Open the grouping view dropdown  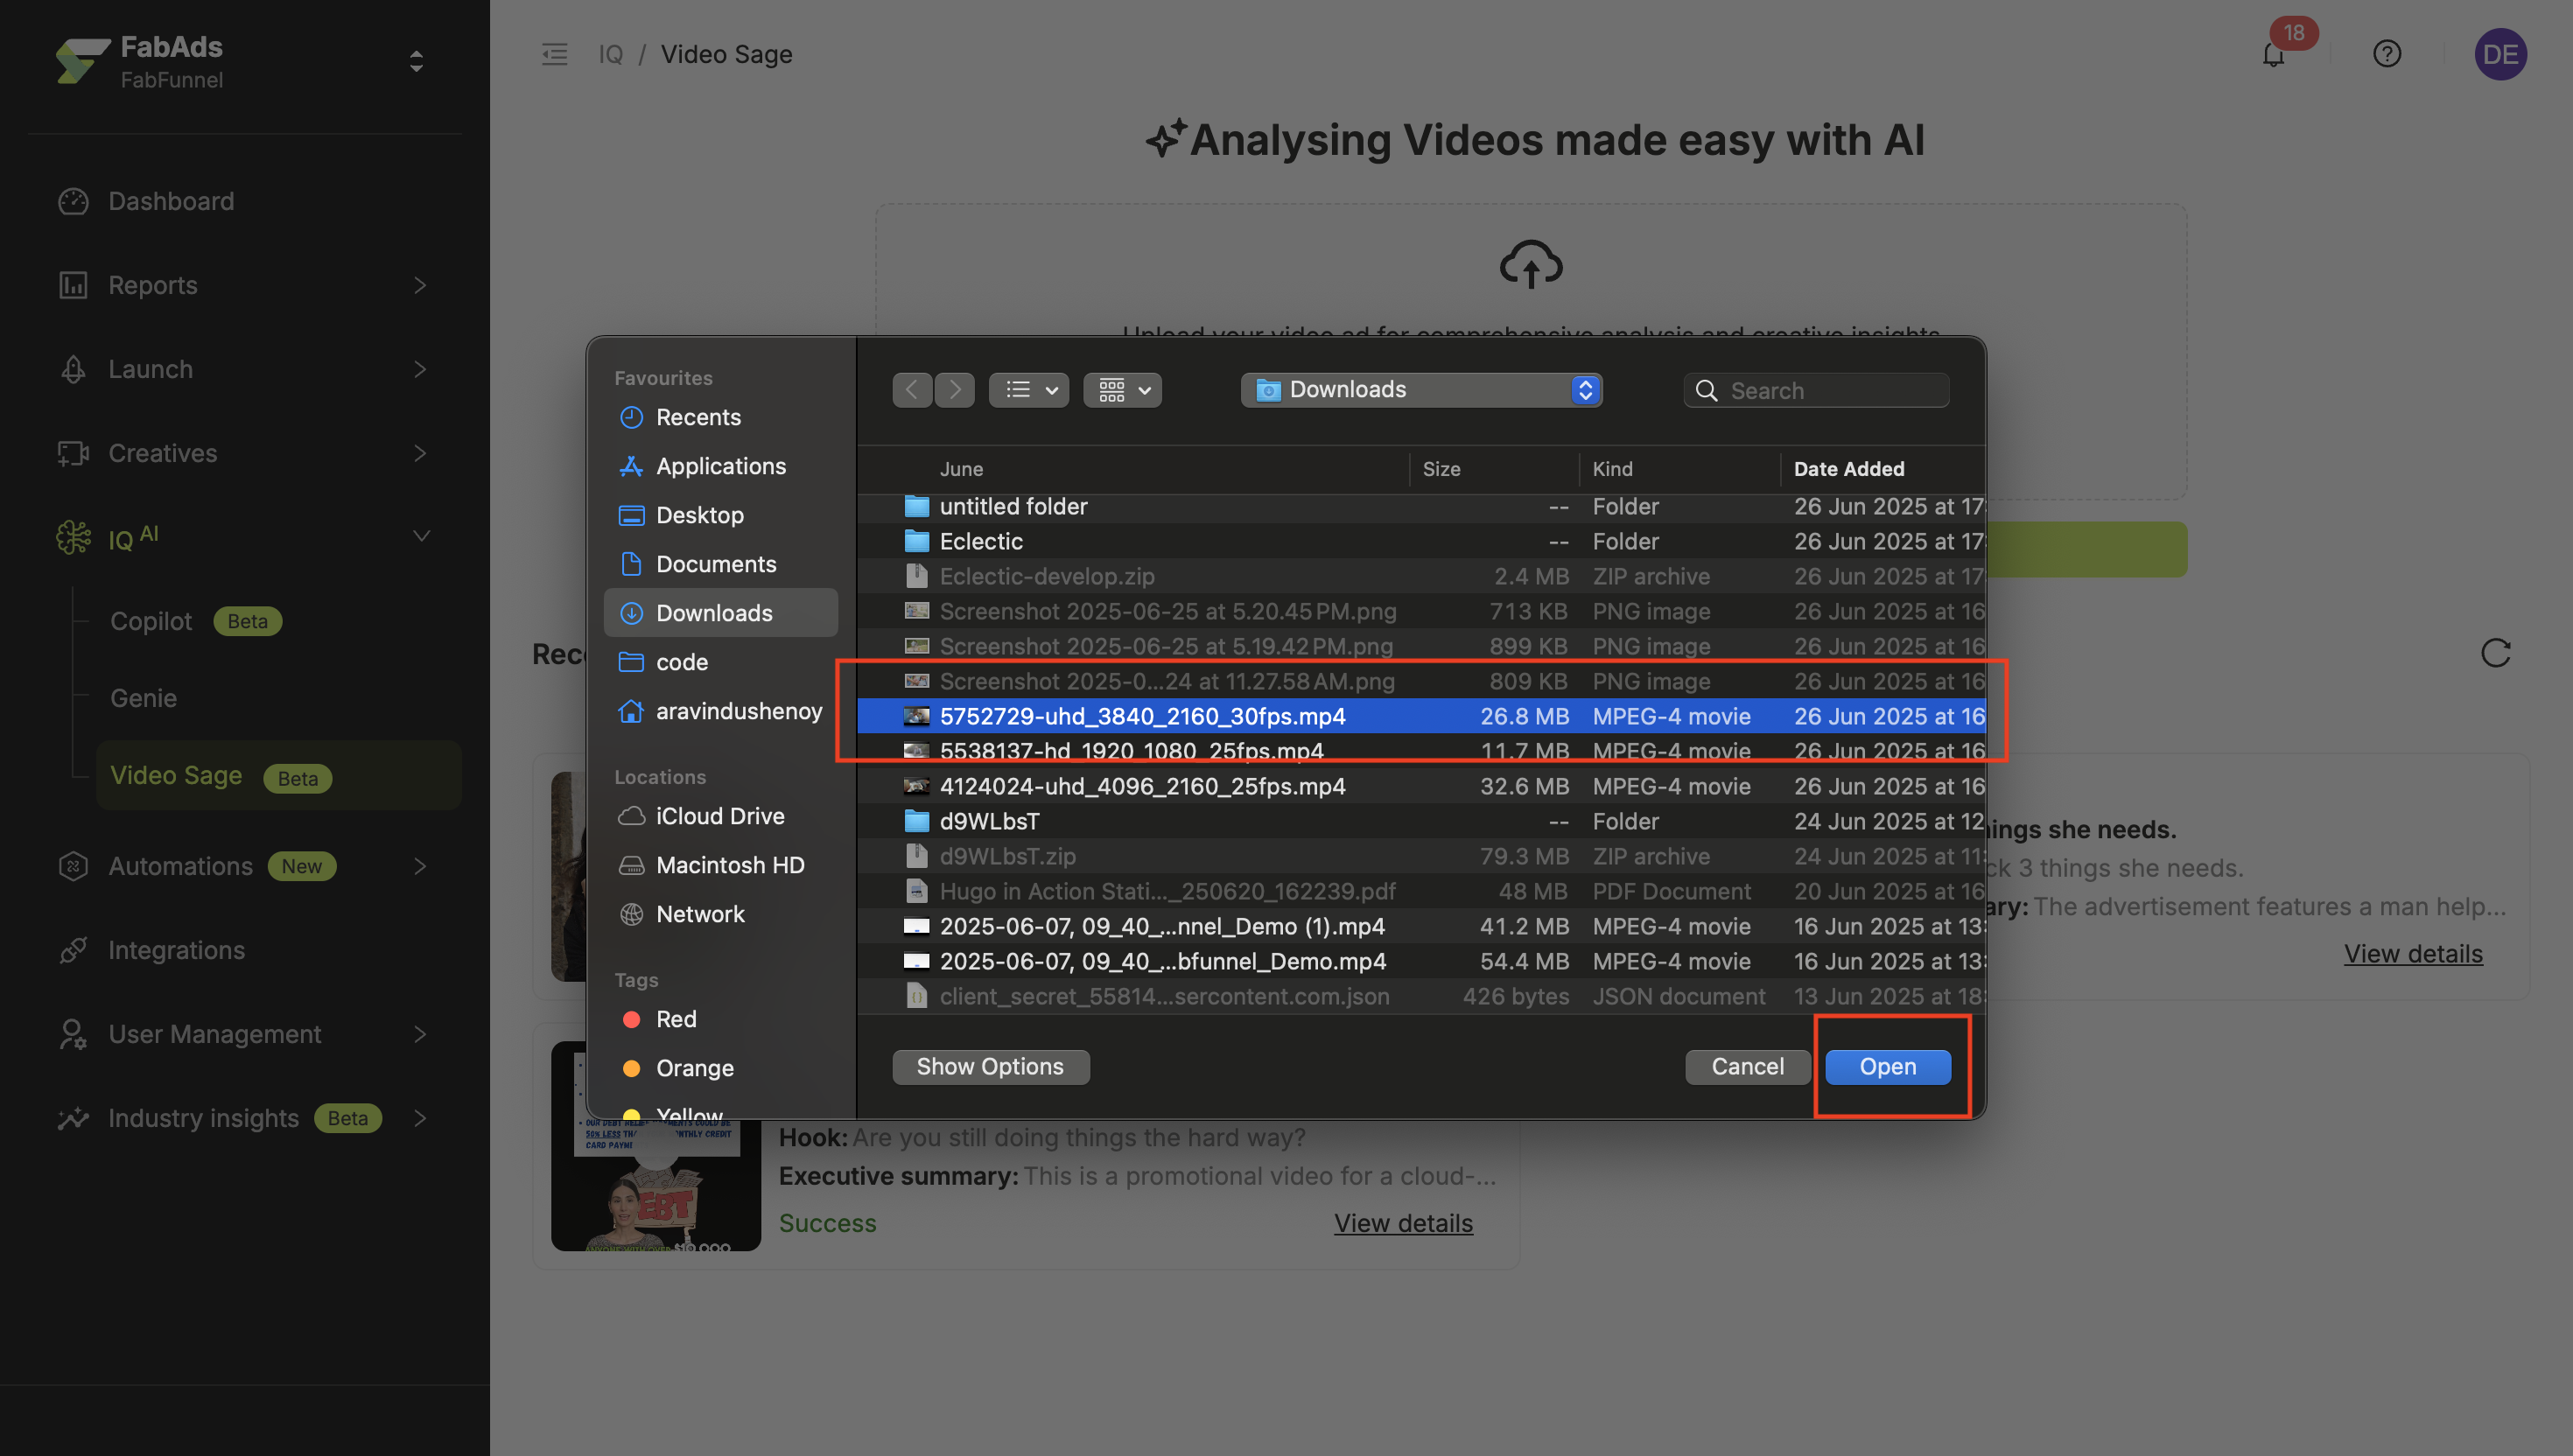[x=1122, y=390]
